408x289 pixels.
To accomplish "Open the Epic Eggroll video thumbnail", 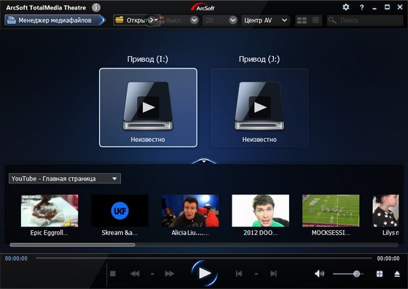I will tap(50, 211).
